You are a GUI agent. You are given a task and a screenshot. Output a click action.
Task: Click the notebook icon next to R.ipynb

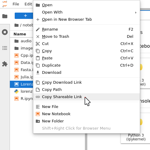tap(16, 99)
